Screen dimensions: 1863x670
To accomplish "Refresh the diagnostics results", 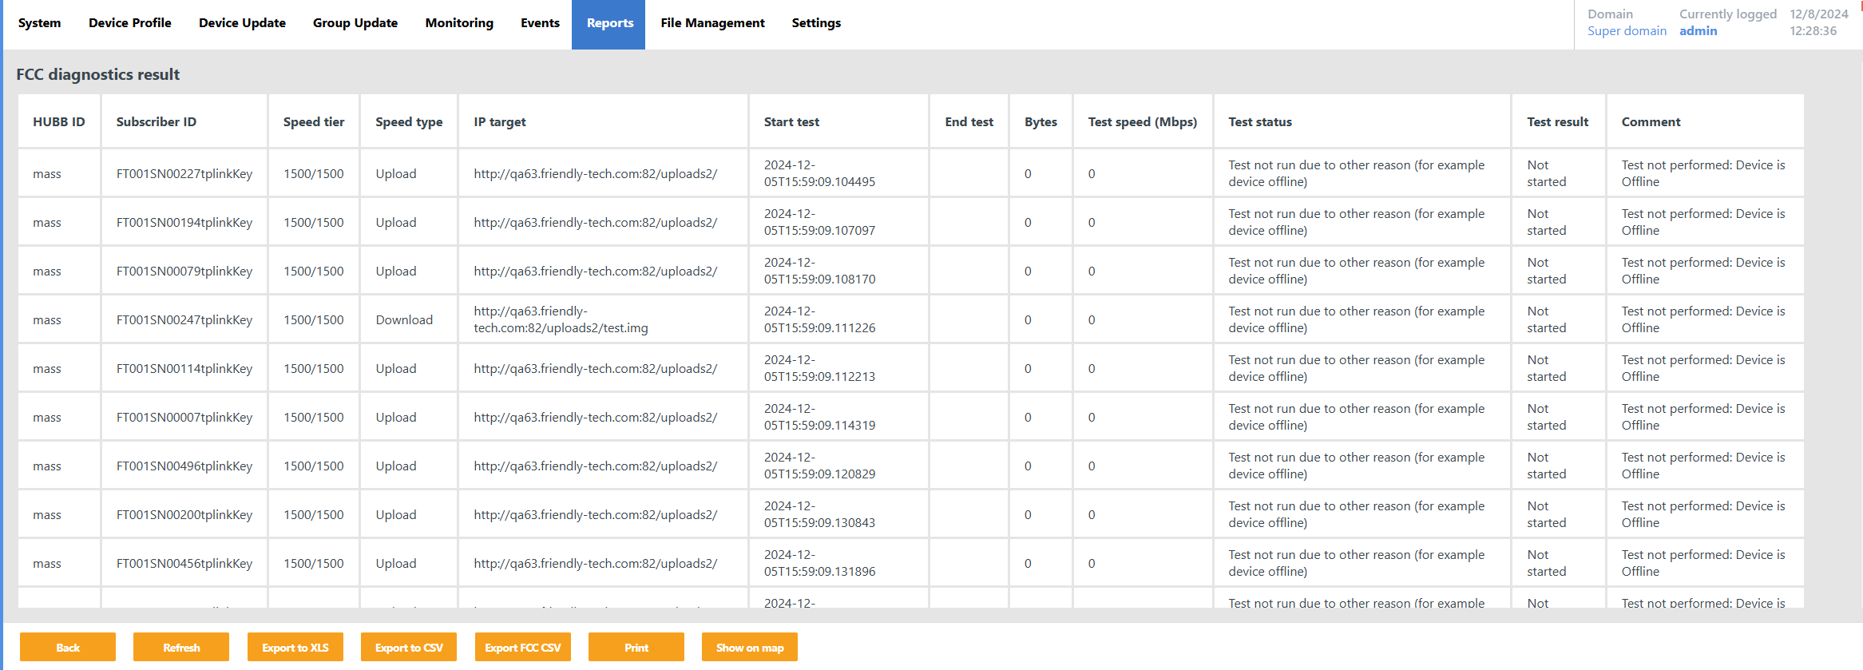I will (181, 647).
